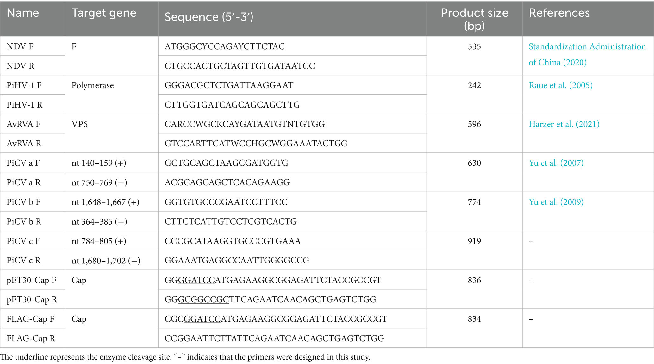Select the Sequence (5′-3′) column header

pyautogui.click(x=209, y=17)
